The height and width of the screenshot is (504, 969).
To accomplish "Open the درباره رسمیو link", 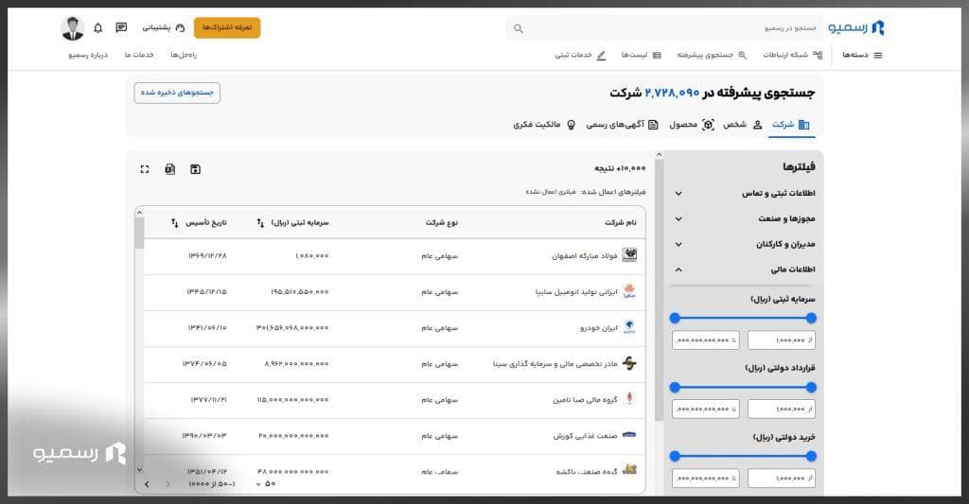I will [88, 55].
